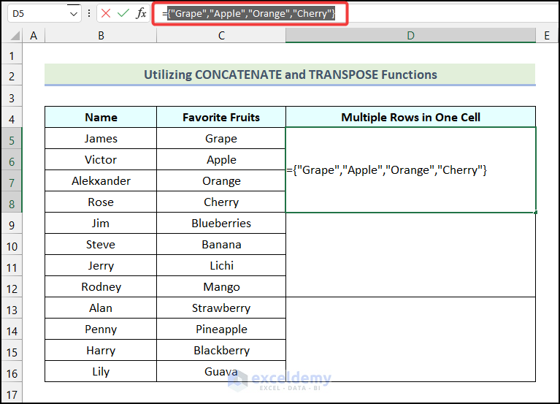Click the Enter checkmark formula icon
The width and height of the screenshot is (560, 404).
tap(123, 14)
